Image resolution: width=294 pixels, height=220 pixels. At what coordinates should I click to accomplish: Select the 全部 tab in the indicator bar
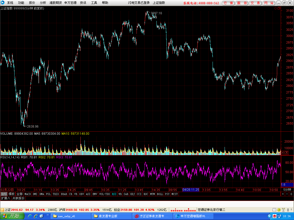tap(19, 194)
